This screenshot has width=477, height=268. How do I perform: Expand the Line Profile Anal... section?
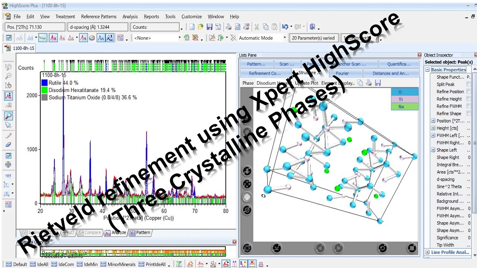click(427, 252)
